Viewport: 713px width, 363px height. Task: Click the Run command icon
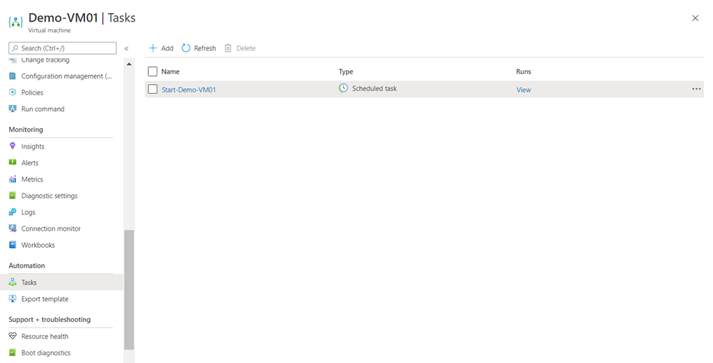pyautogui.click(x=13, y=108)
